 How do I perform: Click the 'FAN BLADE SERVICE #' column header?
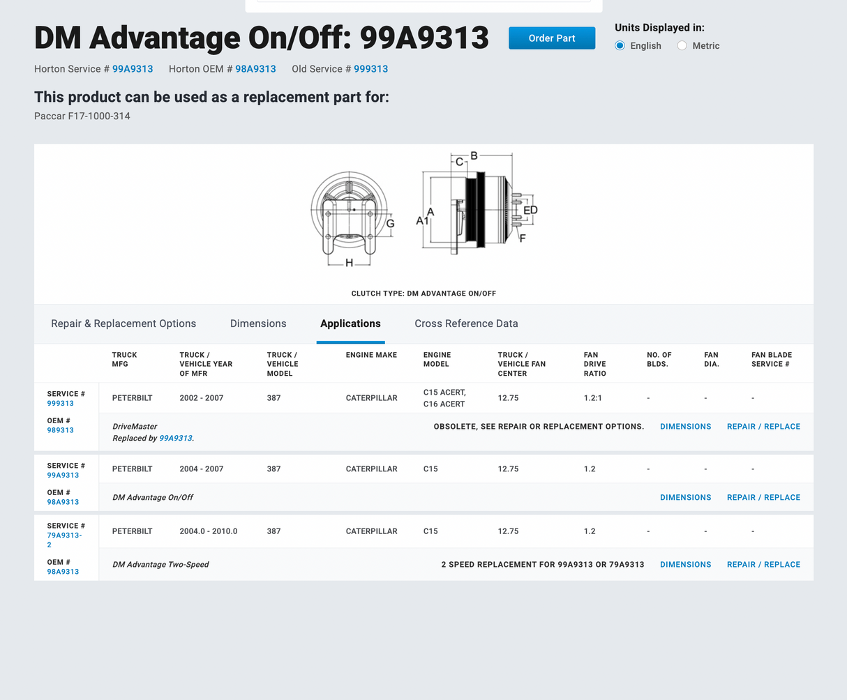[x=772, y=360]
